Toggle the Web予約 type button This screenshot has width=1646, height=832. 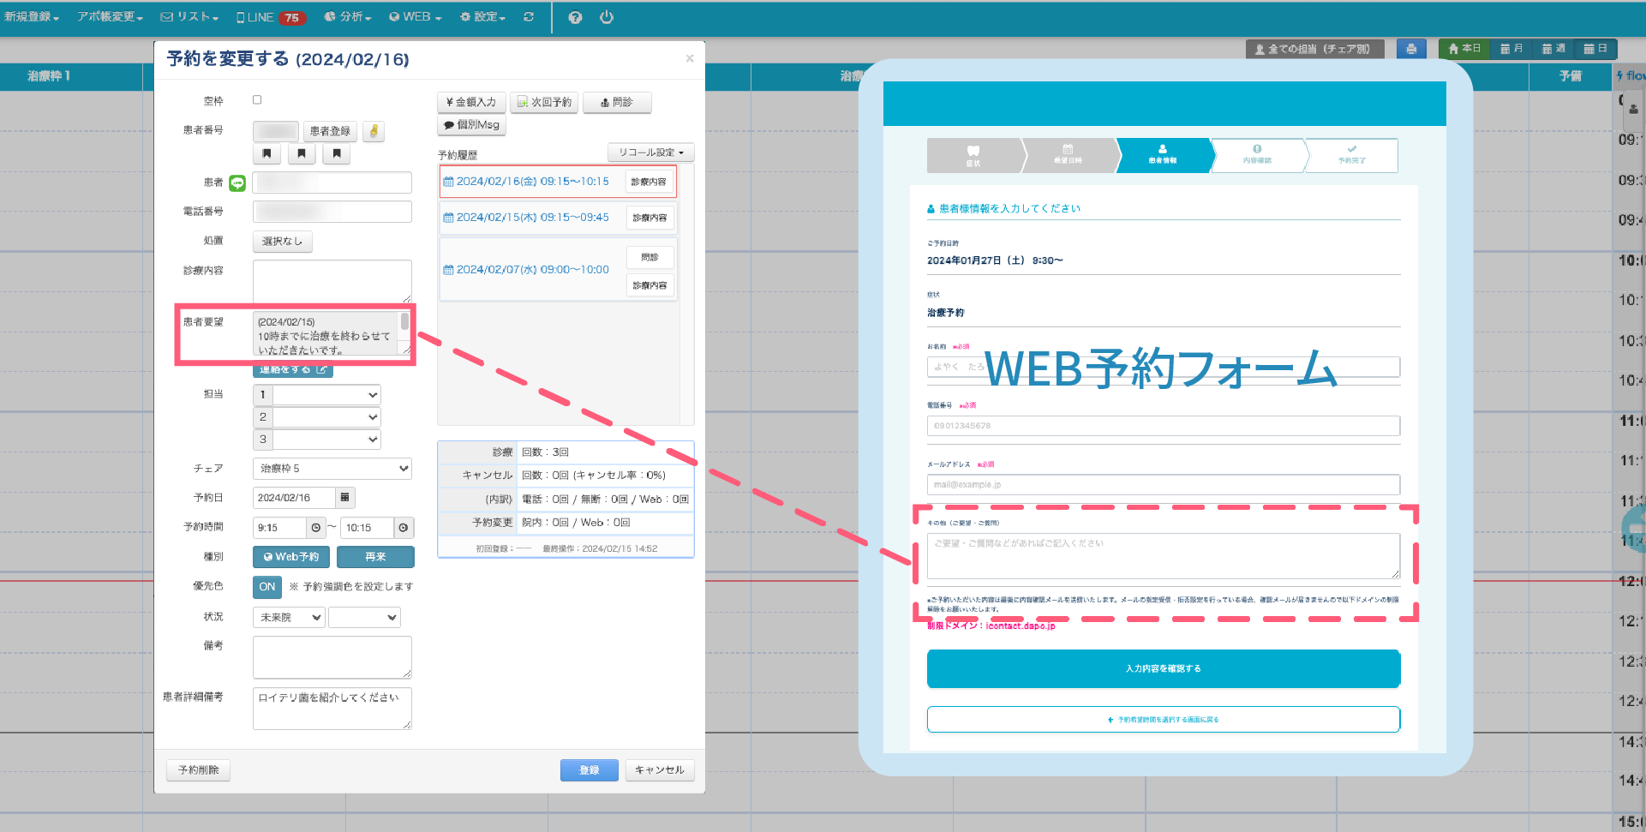291,557
